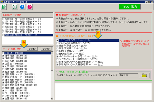Browse for TFJV folder with folder icon
The height and width of the screenshot is (102, 154).
click(x=144, y=75)
